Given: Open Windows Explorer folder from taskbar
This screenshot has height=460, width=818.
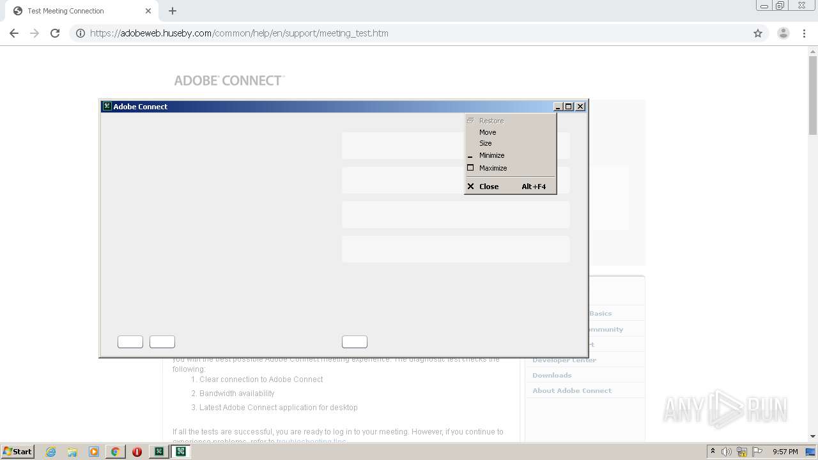Looking at the screenshot, I should click(72, 452).
